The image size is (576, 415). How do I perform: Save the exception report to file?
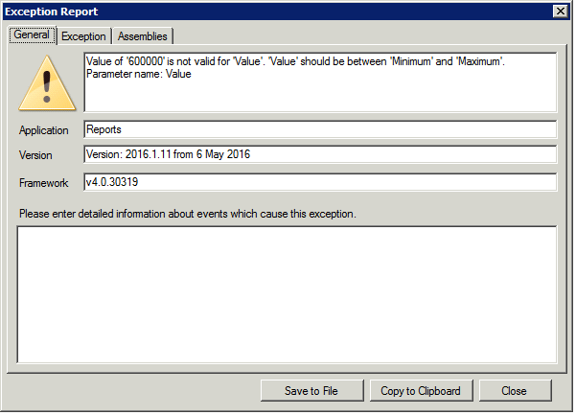point(311,391)
